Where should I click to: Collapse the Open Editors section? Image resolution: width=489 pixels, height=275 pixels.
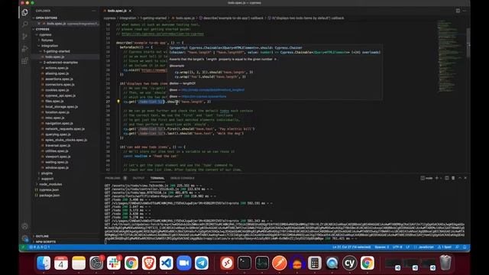point(66,18)
